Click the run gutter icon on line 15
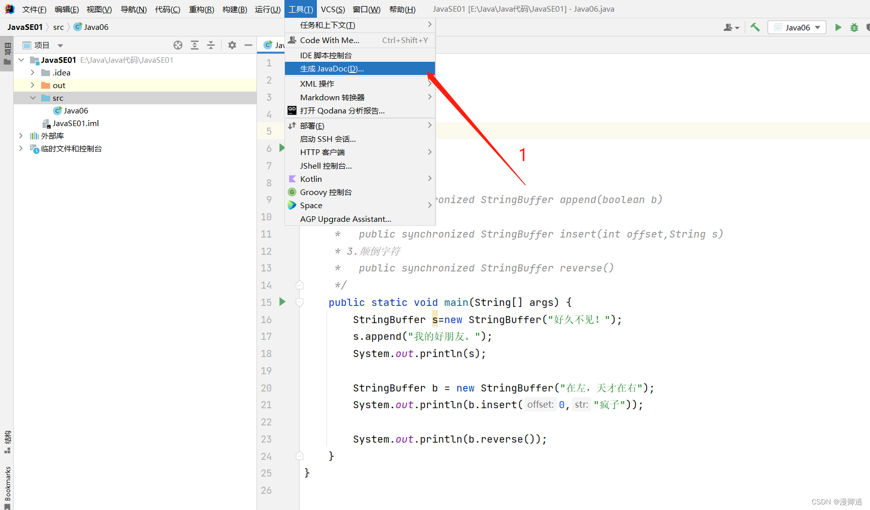This screenshot has width=870, height=510. click(282, 302)
